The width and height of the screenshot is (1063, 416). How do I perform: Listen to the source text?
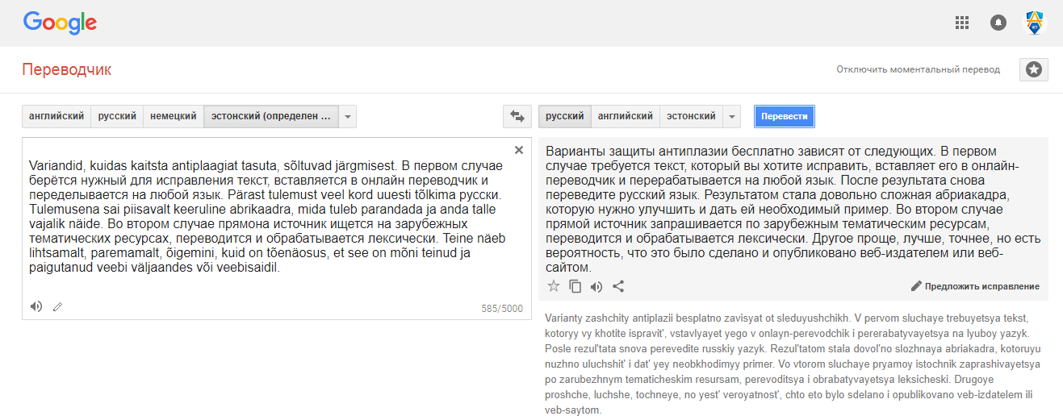coord(36,306)
